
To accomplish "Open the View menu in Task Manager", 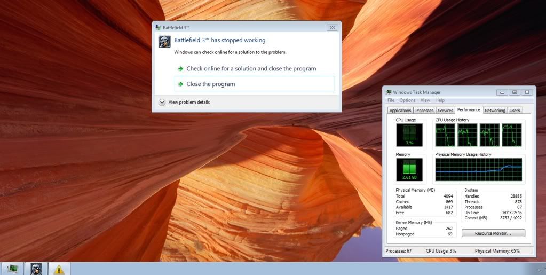I will click(425, 100).
